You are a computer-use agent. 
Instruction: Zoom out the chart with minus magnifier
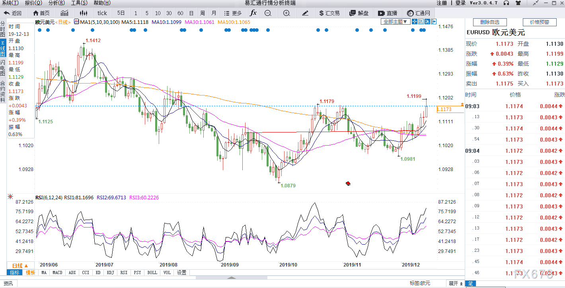point(268,13)
